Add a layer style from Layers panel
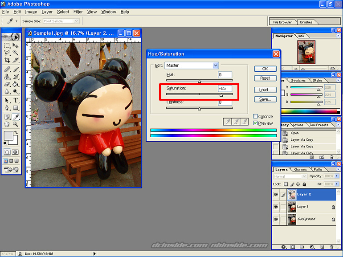Screen dimensions: 343x257 [x=283, y=247]
